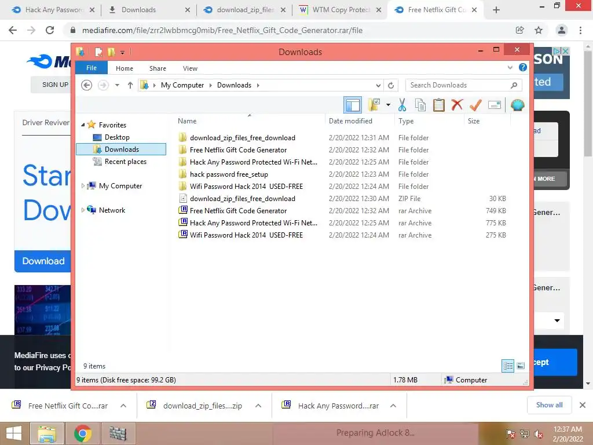Select Desktop in Favorites

(x=117, y=137)
